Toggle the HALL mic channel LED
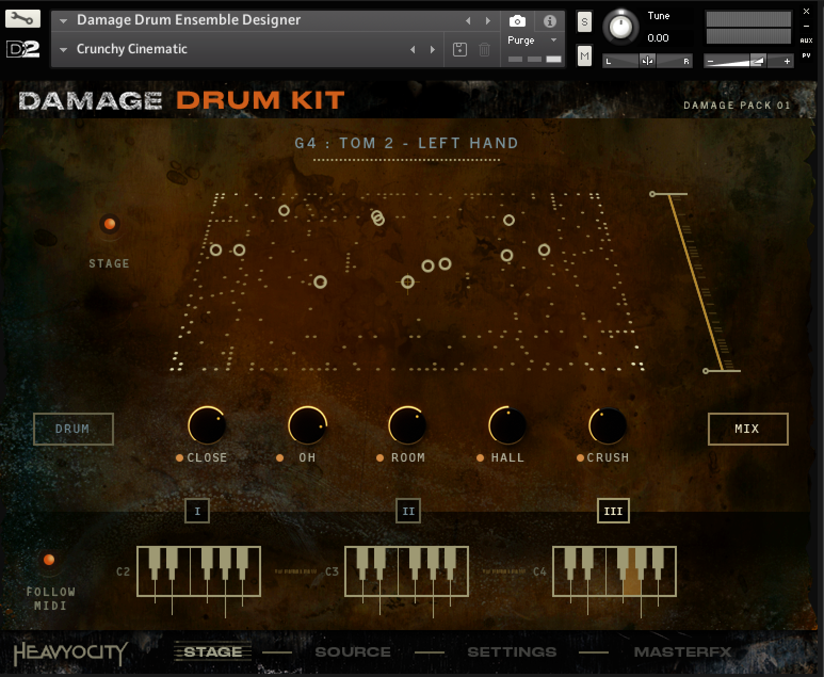Viewport: 824px width, 677px height. point(480,458)
